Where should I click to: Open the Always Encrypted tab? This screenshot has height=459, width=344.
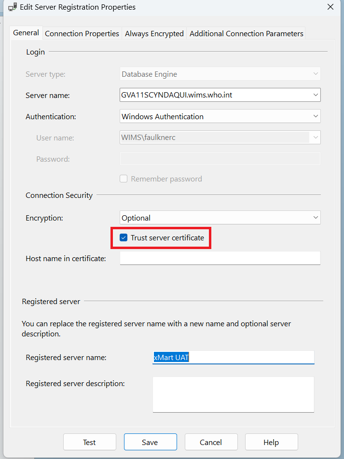point(154,33)
